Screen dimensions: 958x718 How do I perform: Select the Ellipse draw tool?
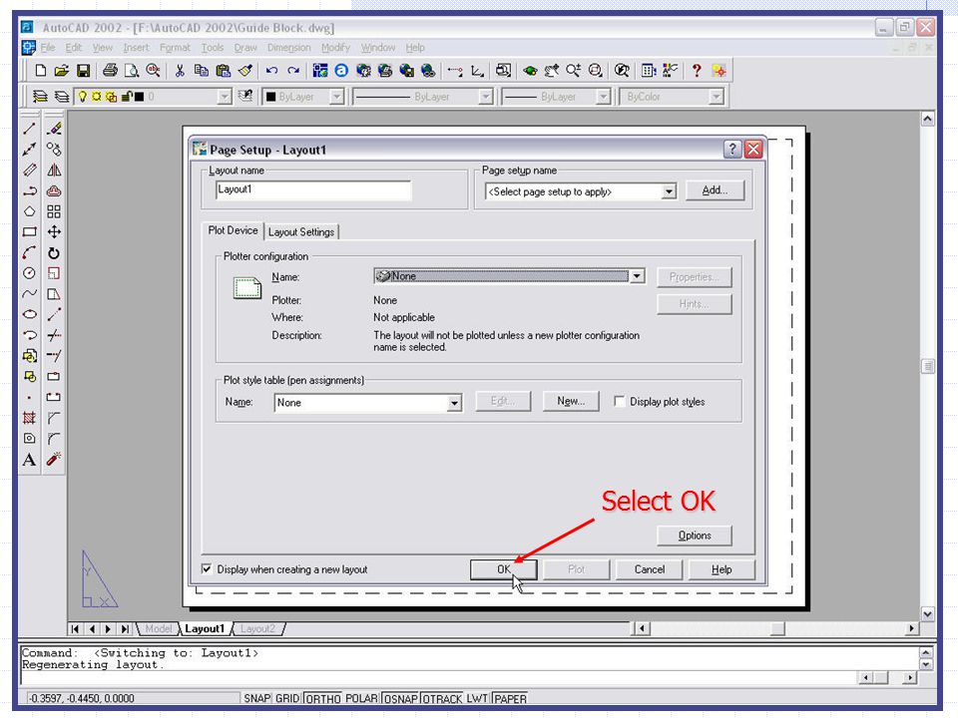click(x=29, y=314)
